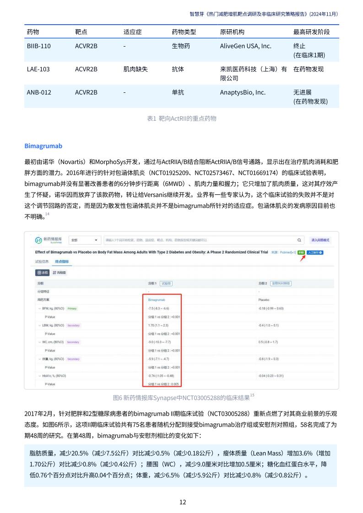Image resolution: width=363 pixels, height=513 pixels.
Task: Click the table caption 表1 靶向ActRII的重点药物
Action: (x=181, y=119)
